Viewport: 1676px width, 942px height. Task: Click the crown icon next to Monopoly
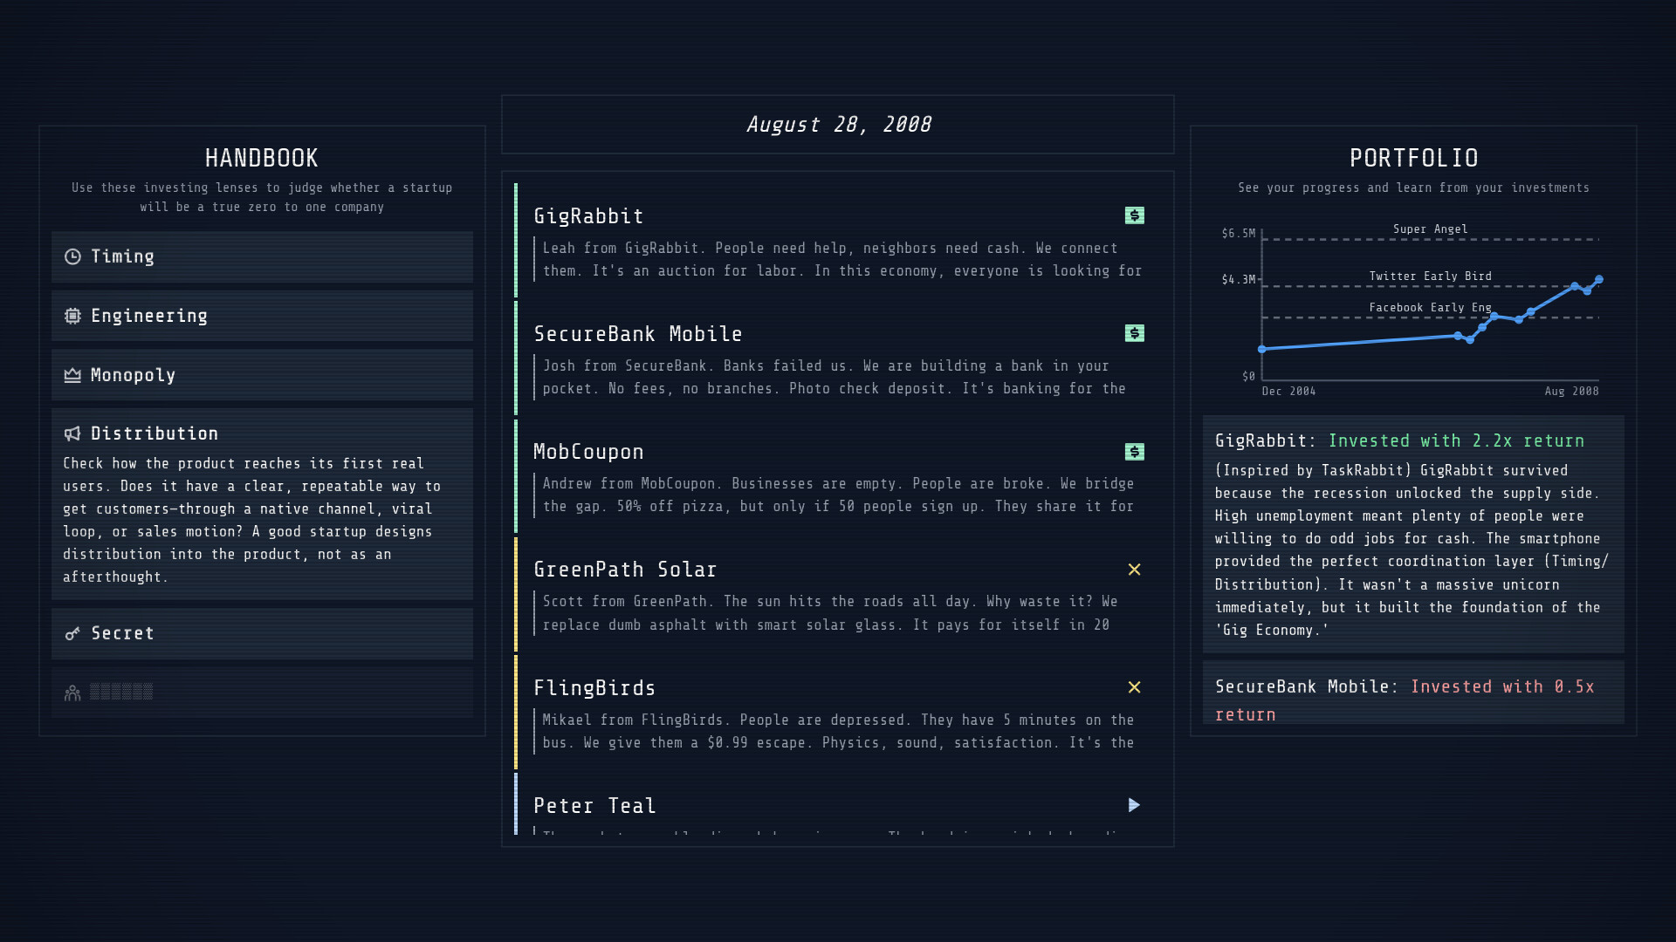pyautogui.click(x=72, y=374)
